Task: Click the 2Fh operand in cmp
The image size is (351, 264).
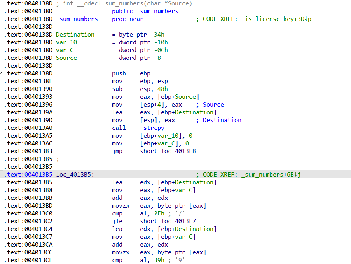Action: coord(159,213)
